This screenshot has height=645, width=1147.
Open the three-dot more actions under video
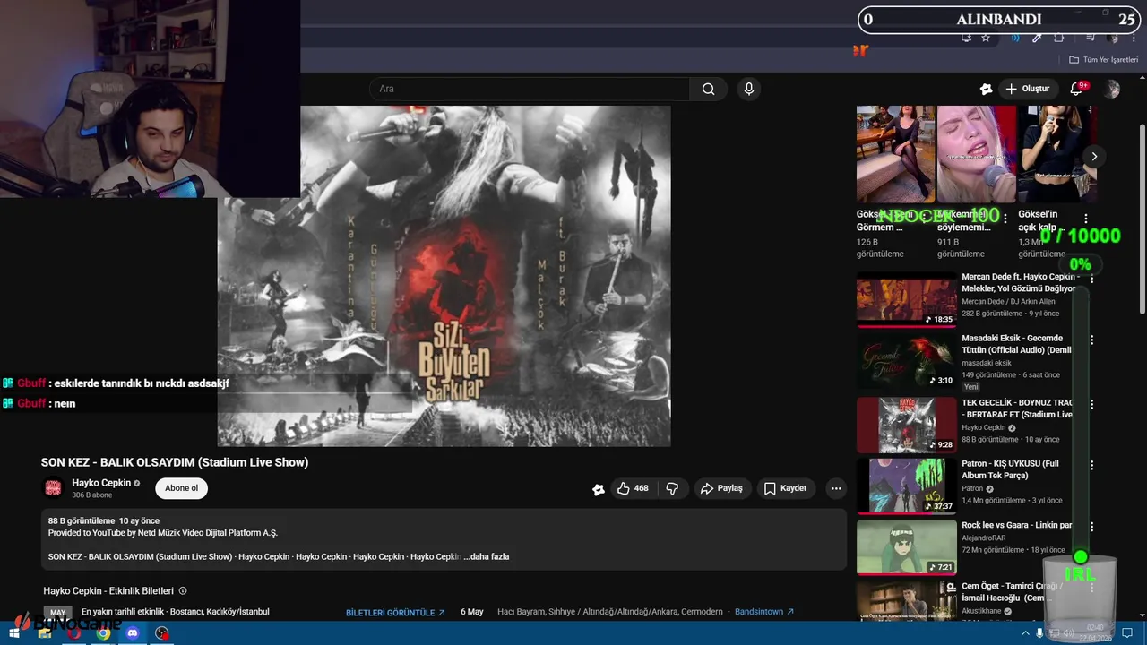click(836, 488)
